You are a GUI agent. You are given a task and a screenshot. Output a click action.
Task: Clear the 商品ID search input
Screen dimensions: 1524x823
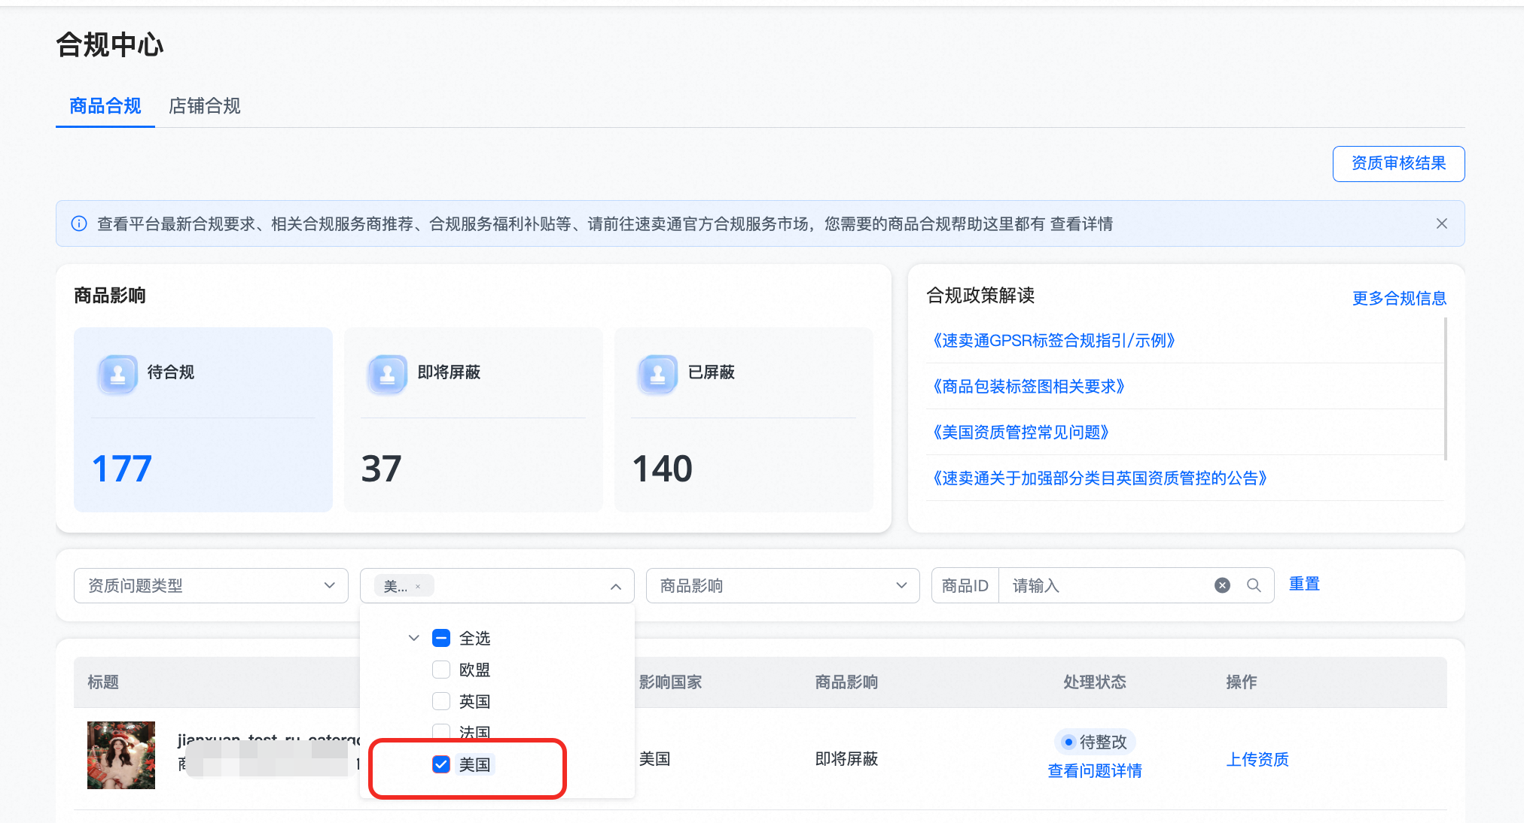[1222, 585]
